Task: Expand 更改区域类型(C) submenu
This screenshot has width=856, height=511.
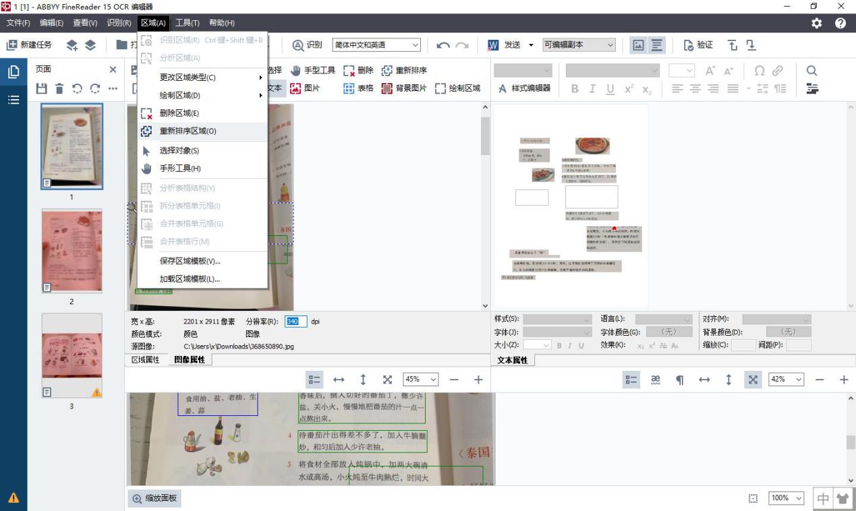Action: click(202, 78)
